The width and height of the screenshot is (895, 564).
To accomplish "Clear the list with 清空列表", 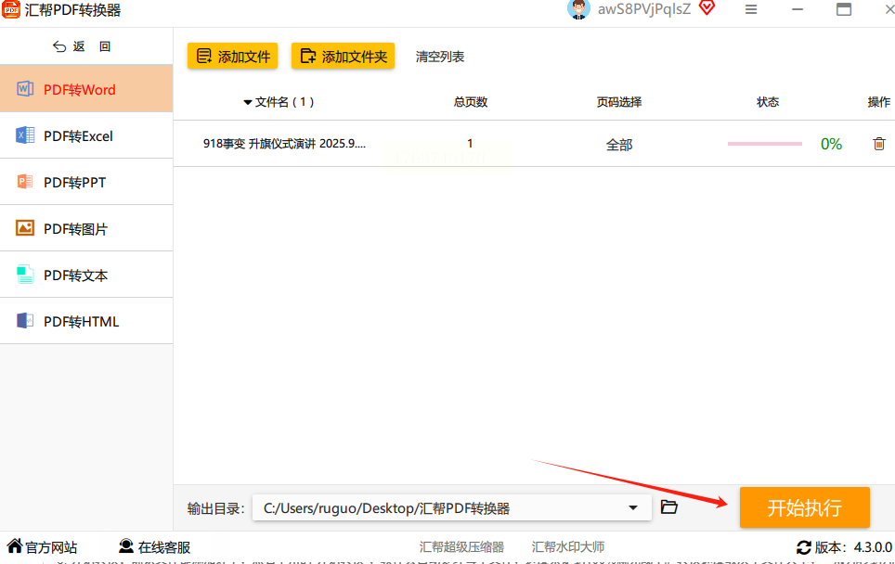I will 439,57.
